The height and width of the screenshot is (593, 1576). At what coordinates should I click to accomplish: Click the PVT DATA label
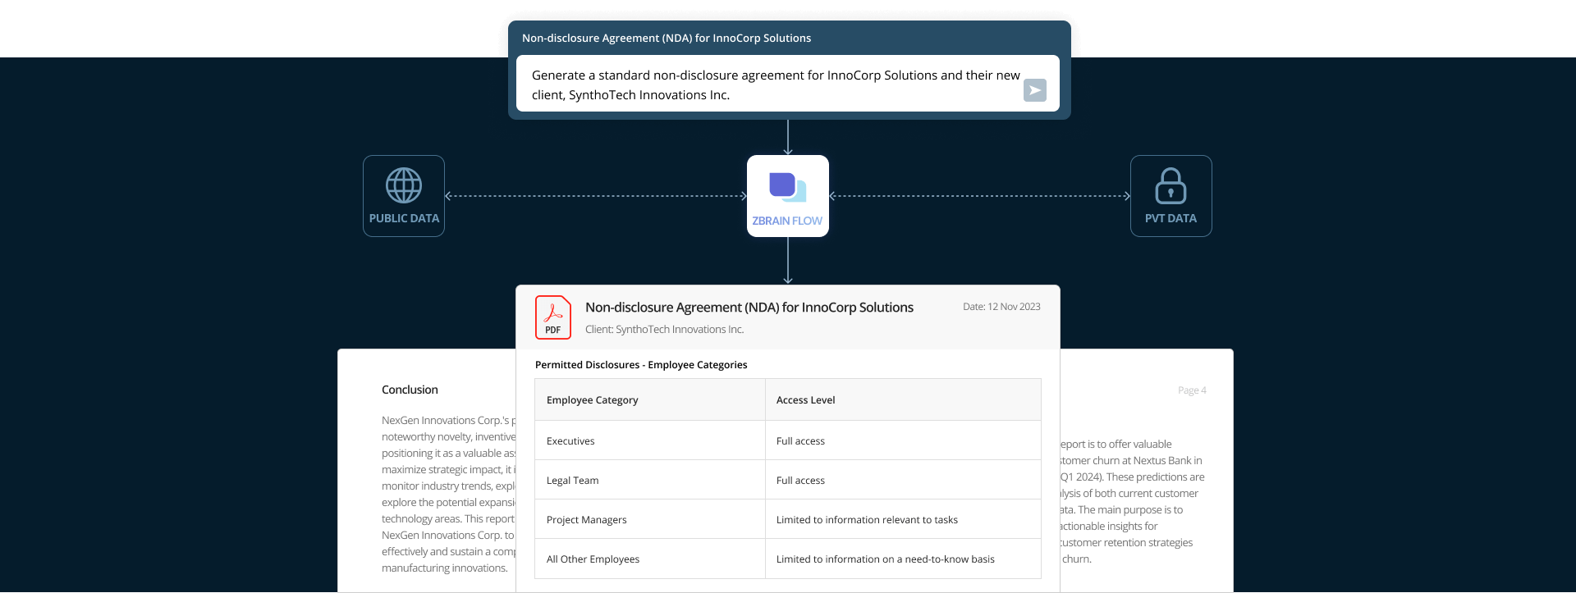(1171, 218)
